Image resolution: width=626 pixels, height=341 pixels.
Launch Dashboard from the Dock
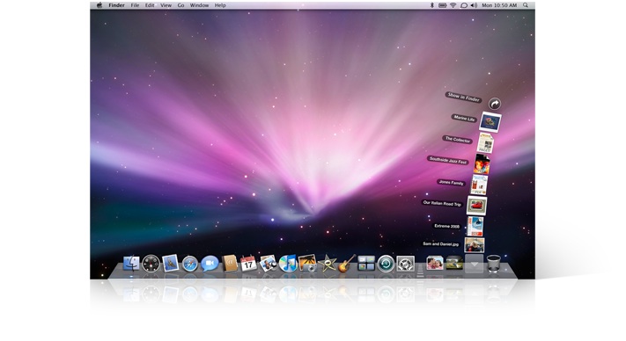pos(151,264)
